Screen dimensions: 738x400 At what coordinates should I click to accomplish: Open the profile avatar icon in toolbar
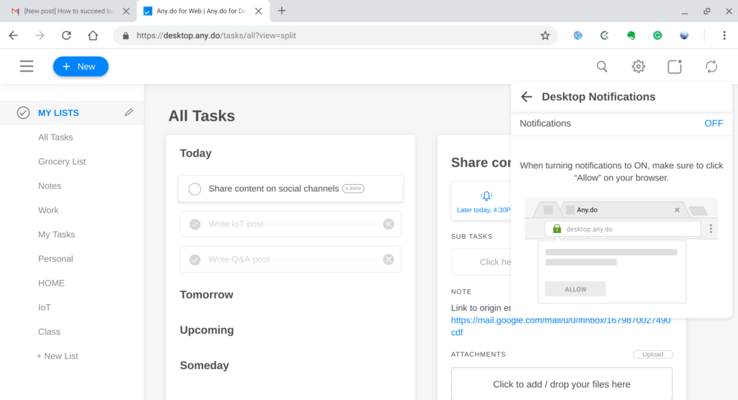pyautogui.click(x=684, y=35)
